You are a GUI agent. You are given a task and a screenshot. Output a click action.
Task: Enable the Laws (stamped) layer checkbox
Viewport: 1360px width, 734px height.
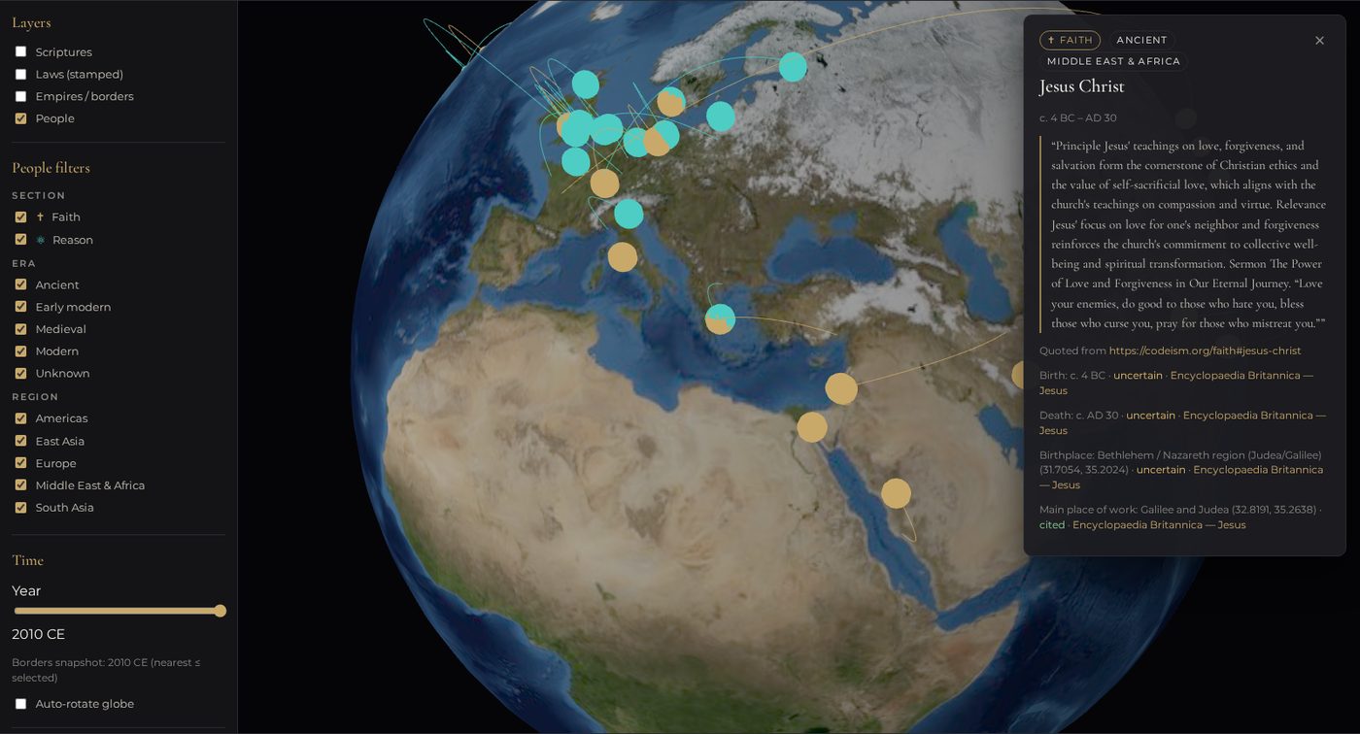(x=20, y=74)
